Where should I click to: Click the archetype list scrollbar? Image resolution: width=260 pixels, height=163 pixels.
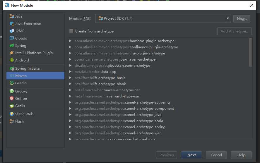click(x=250, y=53)
